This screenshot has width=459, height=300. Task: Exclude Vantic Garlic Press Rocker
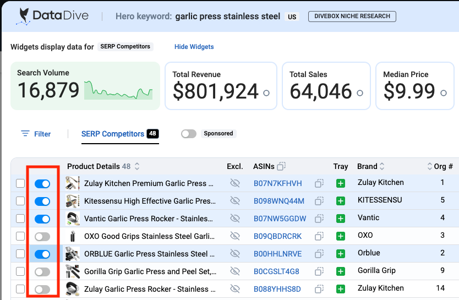pyautogui.click(x=235, y=219)
